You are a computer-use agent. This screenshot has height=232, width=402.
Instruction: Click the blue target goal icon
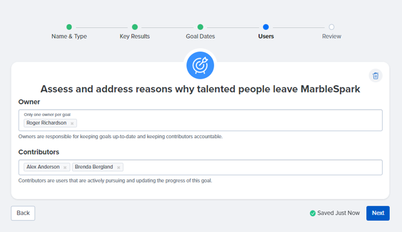click(200, 65)
